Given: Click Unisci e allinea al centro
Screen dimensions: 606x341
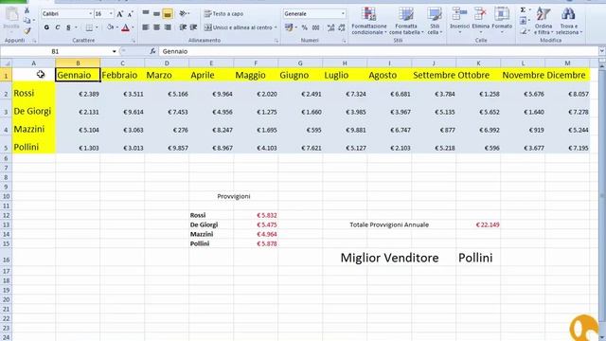Looking at the screenshot, I should pos(238,27).
